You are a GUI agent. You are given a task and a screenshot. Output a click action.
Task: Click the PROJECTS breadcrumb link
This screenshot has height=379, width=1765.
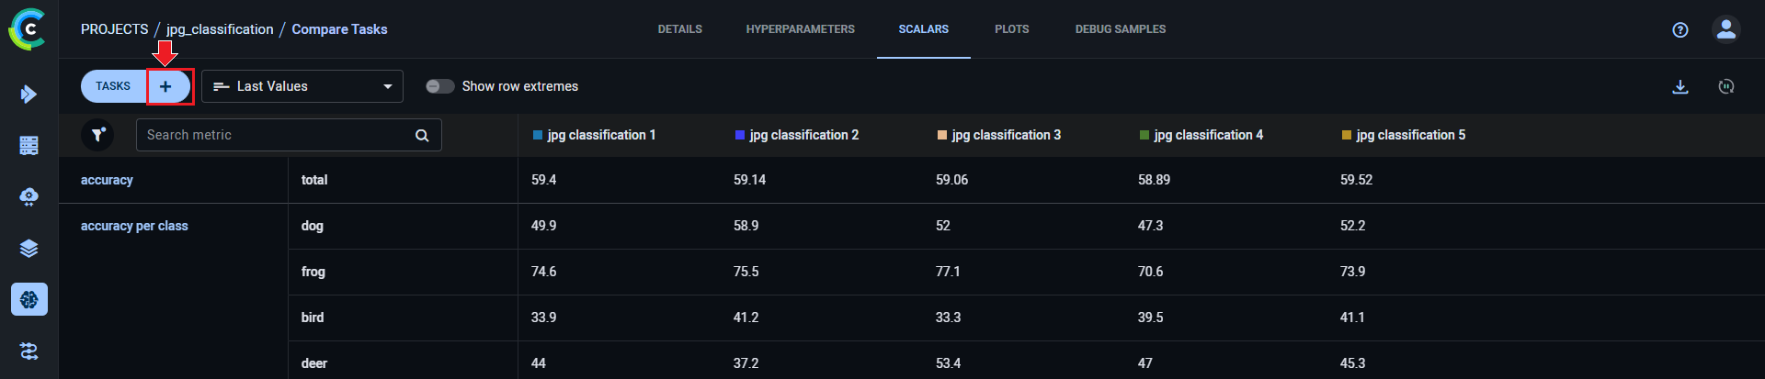(x=114, y=29)
